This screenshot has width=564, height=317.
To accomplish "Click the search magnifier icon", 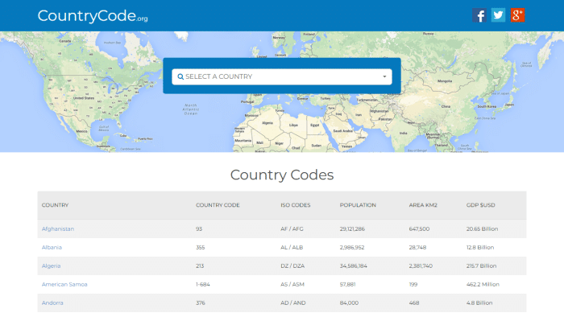I will pos(180,76).
